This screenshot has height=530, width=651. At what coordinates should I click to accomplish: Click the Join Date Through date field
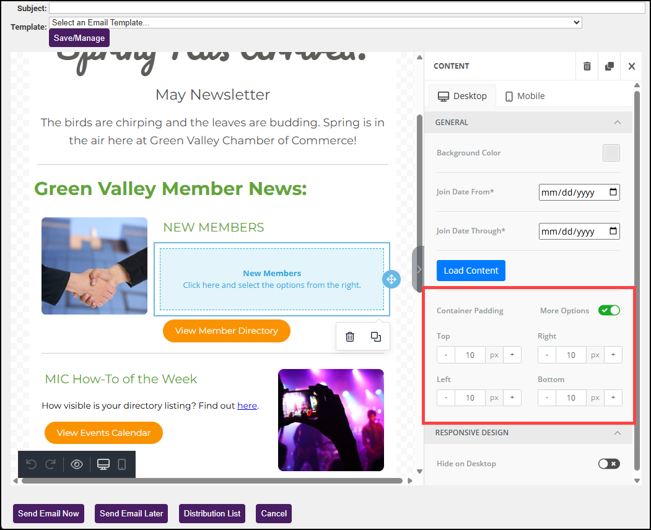(x=579, y=231)
